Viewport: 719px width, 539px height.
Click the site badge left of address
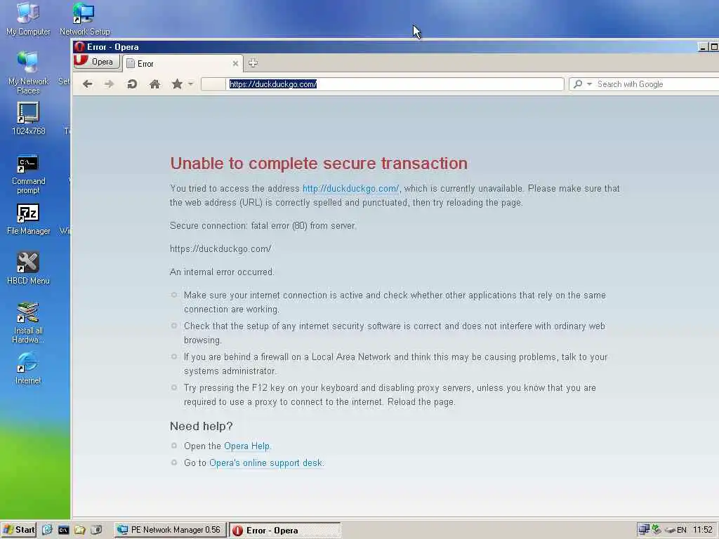coord(213,84)
